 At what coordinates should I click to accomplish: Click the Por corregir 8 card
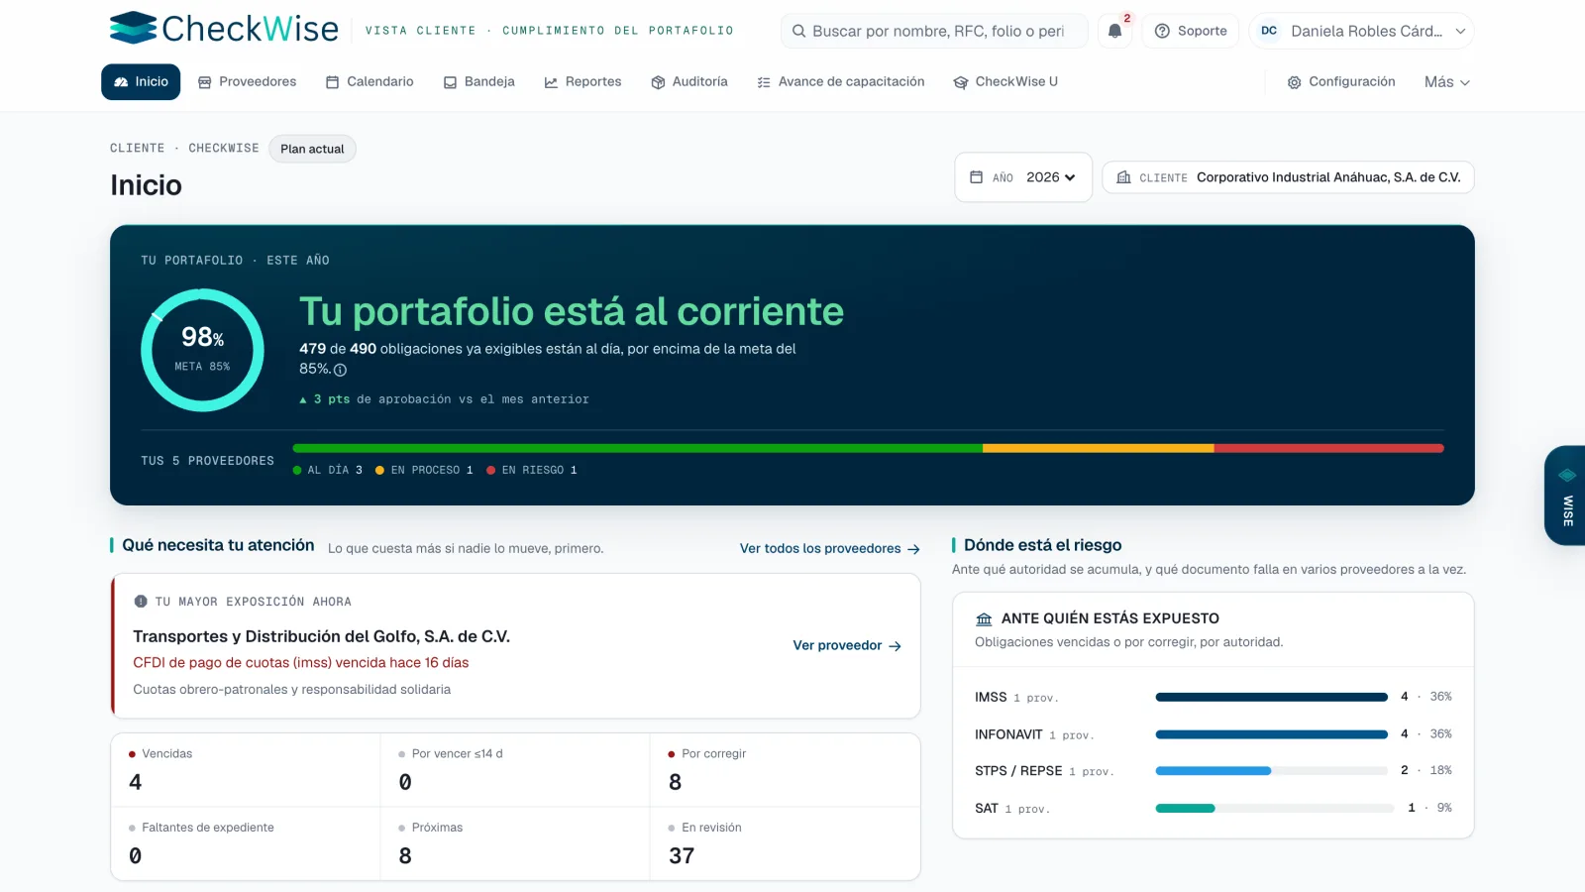[x=785, y=770]
